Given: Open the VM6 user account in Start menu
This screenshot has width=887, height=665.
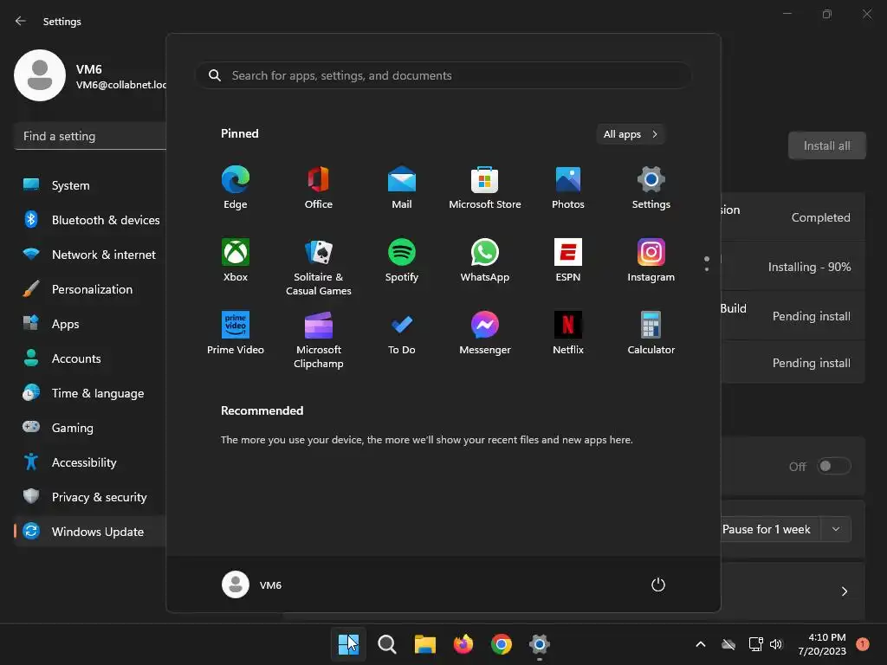Looking at the screenshot, I should [252, 584].
